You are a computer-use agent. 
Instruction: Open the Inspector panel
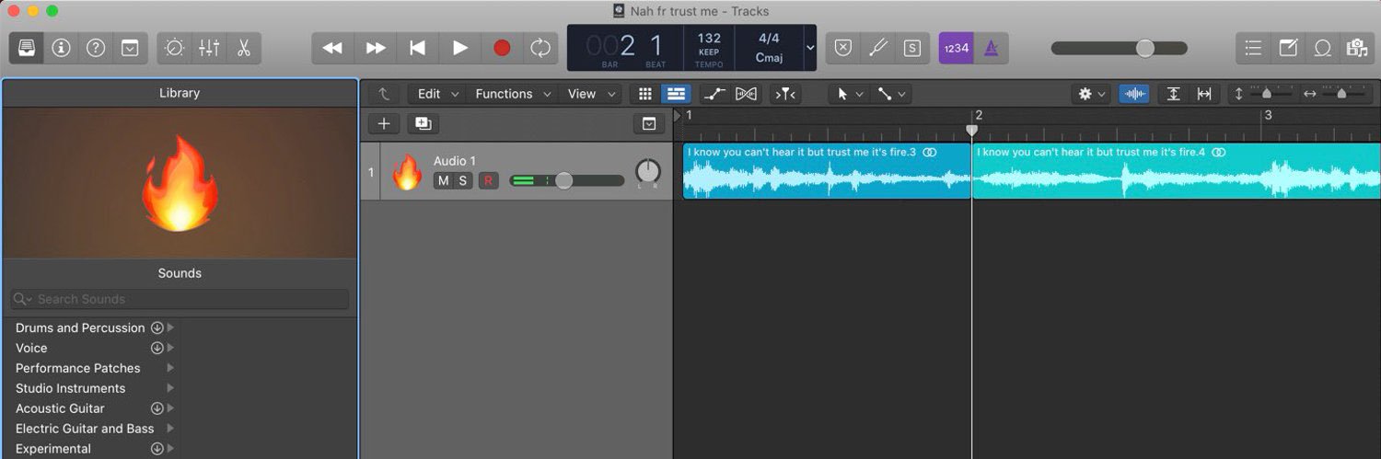[x=62, y=48]
